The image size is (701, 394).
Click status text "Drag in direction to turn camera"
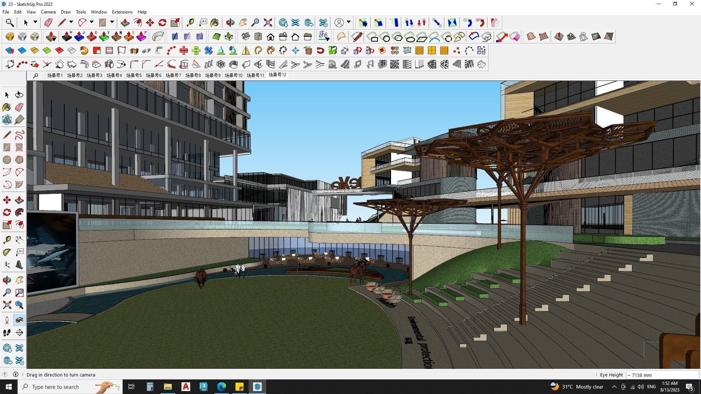[61, 375]
